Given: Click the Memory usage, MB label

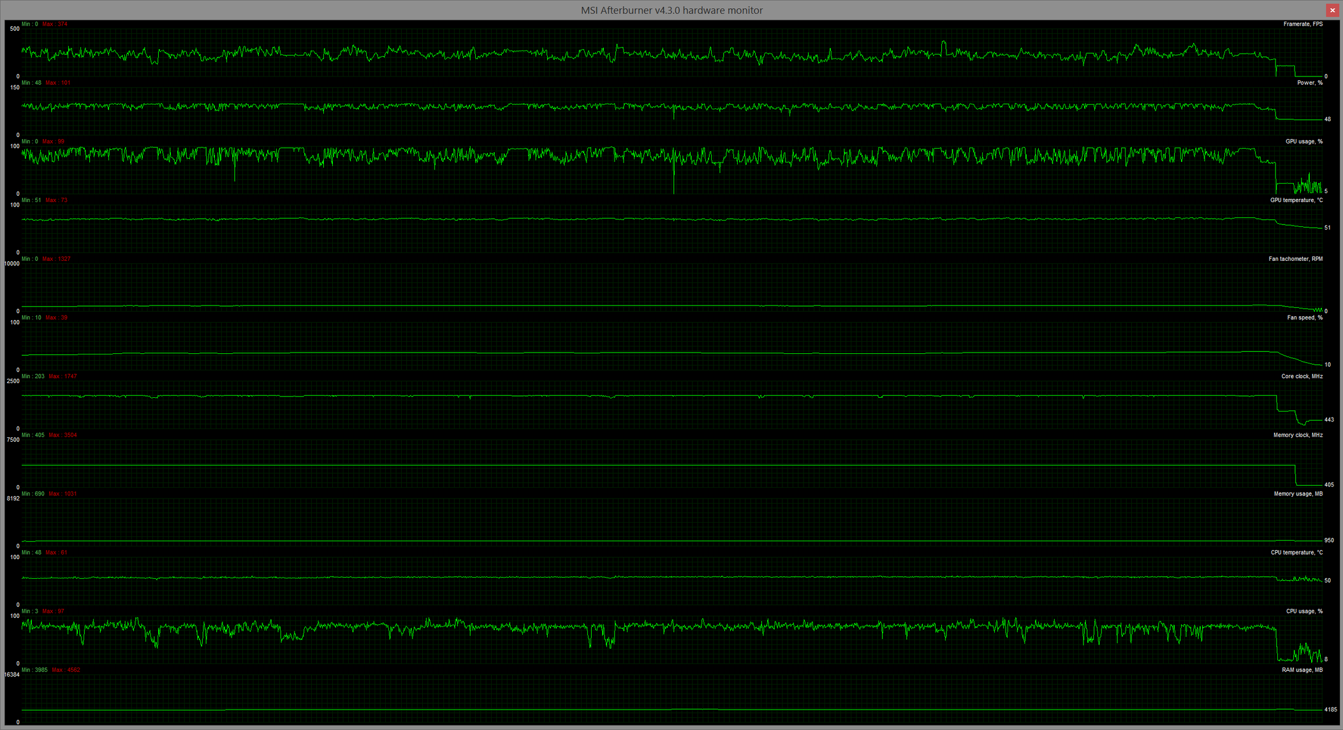Looking at the screenshot, I should tap(1298, 493).
